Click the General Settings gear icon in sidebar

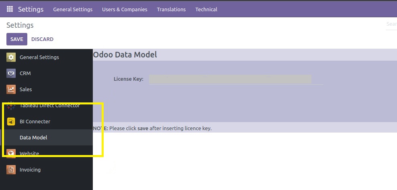click(11, 57)
